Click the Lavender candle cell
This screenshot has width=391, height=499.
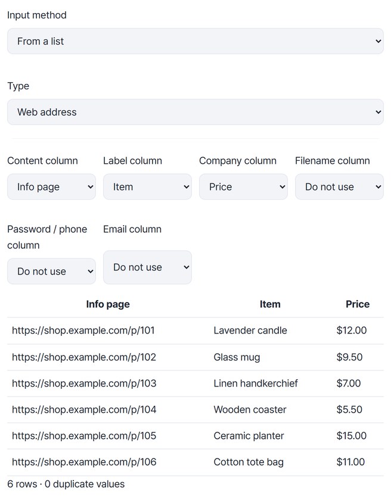[x=250, y=330]
